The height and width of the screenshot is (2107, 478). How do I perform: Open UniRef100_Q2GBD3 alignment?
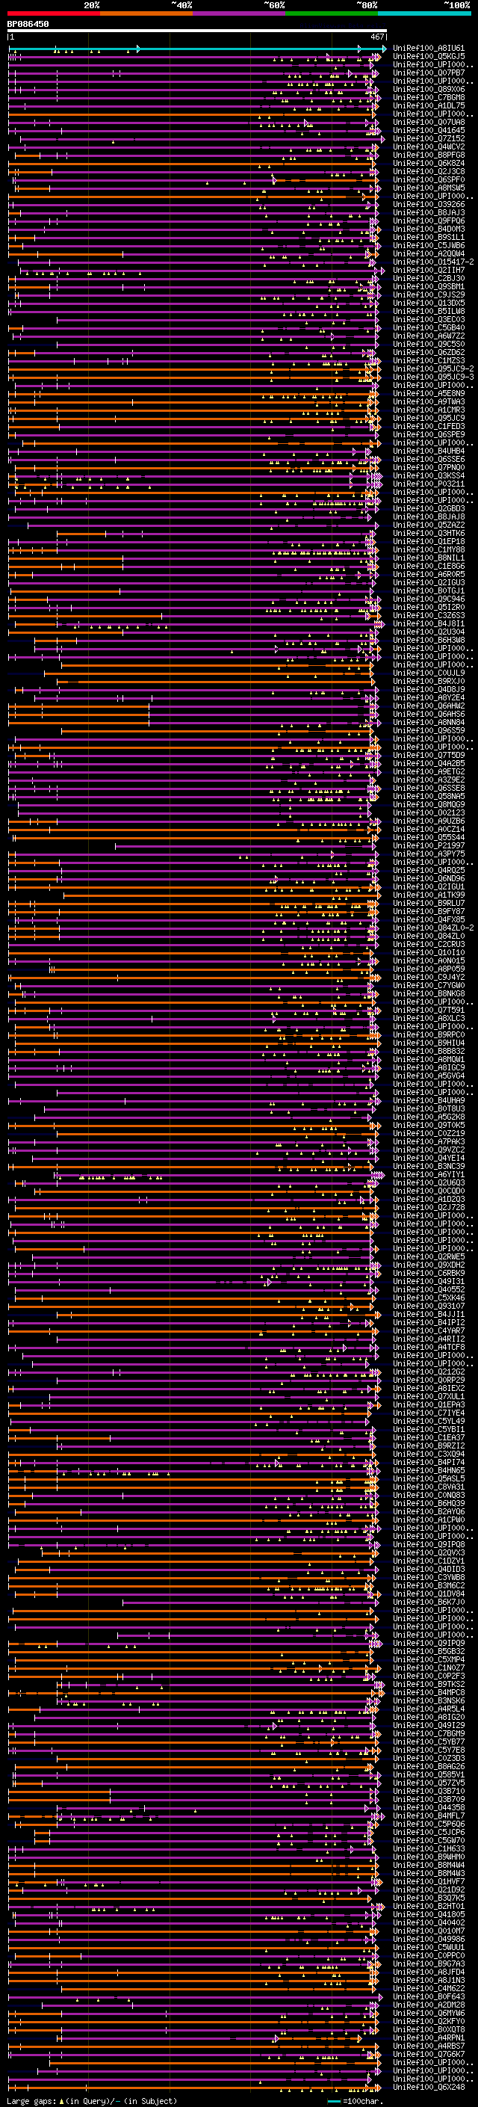point(429,509)
